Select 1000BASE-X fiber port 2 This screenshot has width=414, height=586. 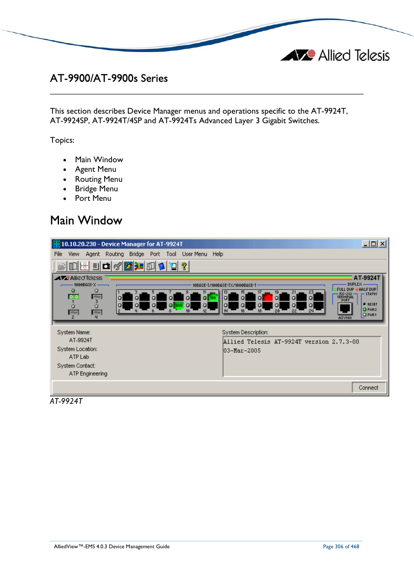coord(74,312)
